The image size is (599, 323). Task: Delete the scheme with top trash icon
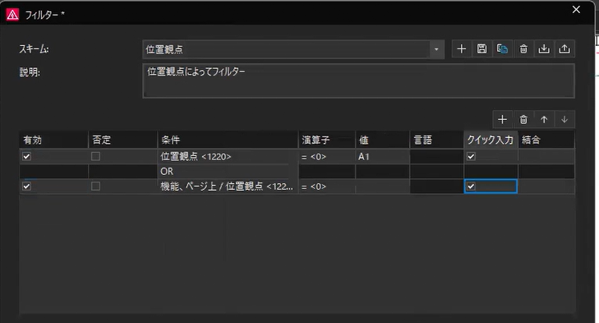coord(523,49)
